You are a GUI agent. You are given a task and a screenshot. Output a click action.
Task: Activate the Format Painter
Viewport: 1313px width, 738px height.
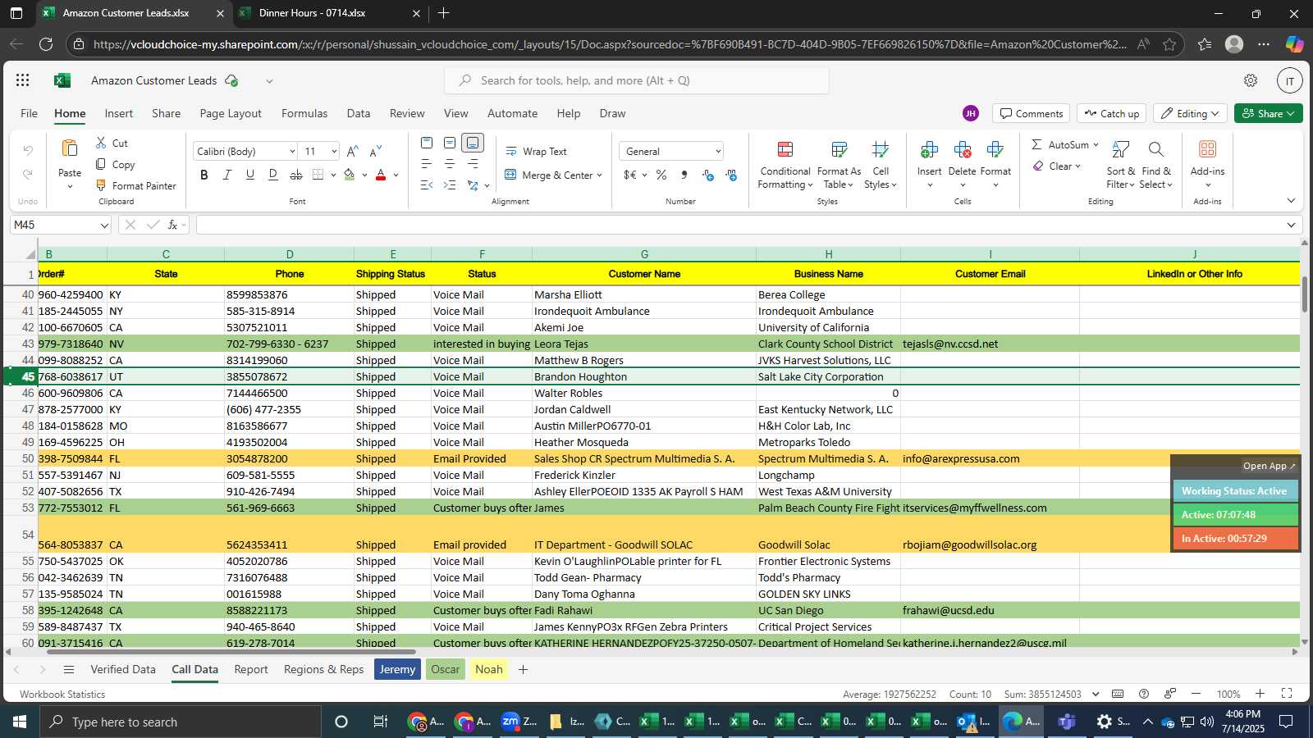tap(136, 185)
